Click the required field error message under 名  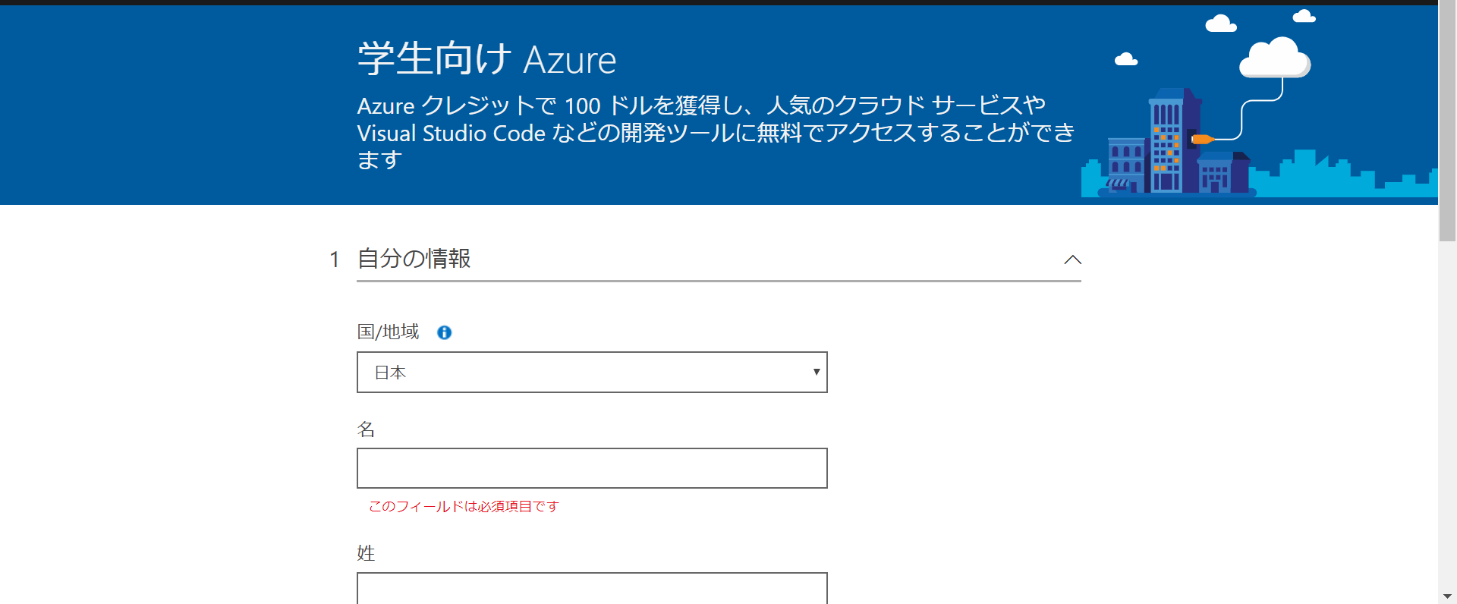point(464,506)
